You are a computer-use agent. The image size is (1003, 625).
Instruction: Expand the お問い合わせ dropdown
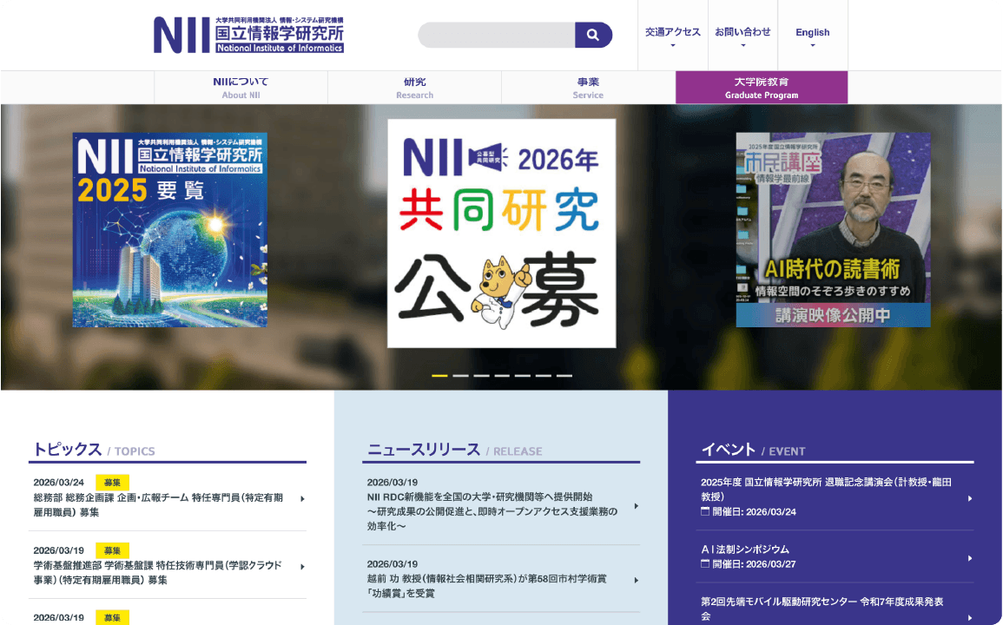(x=743, y=31)
